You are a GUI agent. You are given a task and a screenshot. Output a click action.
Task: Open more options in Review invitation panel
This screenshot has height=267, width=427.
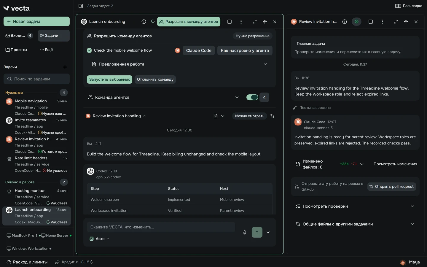click(382, 22)
